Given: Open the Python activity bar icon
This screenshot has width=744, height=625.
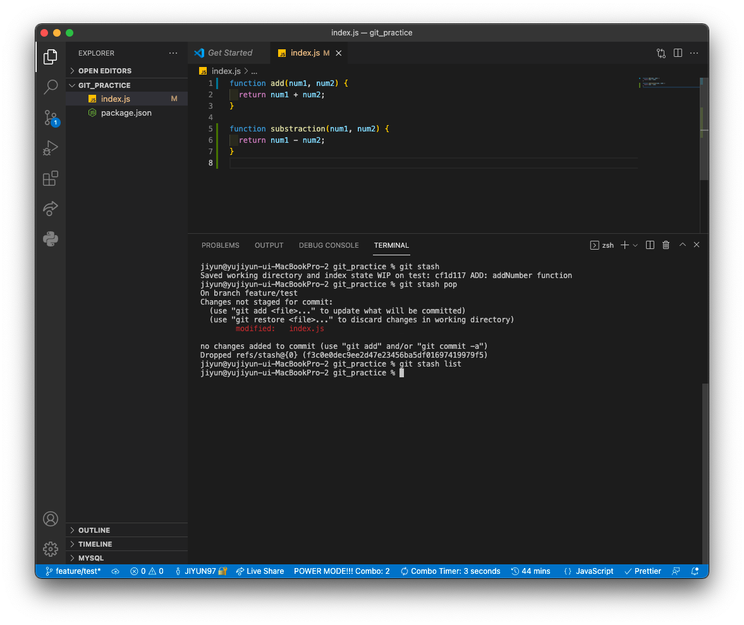Looking at the screenshot, I should click(51, 239).
